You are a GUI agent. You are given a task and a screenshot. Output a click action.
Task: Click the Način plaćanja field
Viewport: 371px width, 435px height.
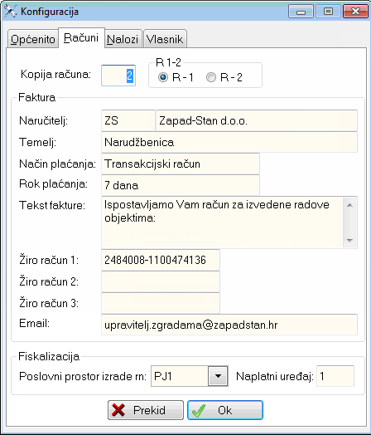(181, 164)
